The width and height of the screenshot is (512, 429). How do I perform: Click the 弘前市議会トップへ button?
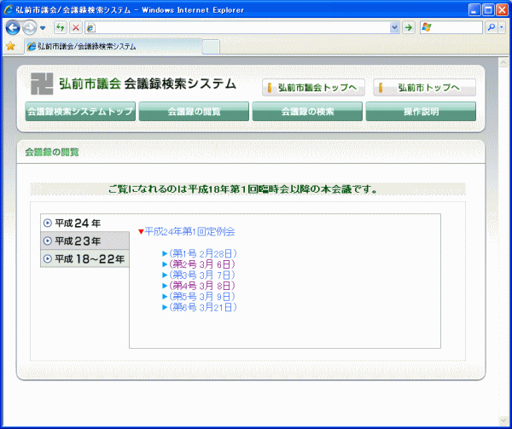pos(313,88)
